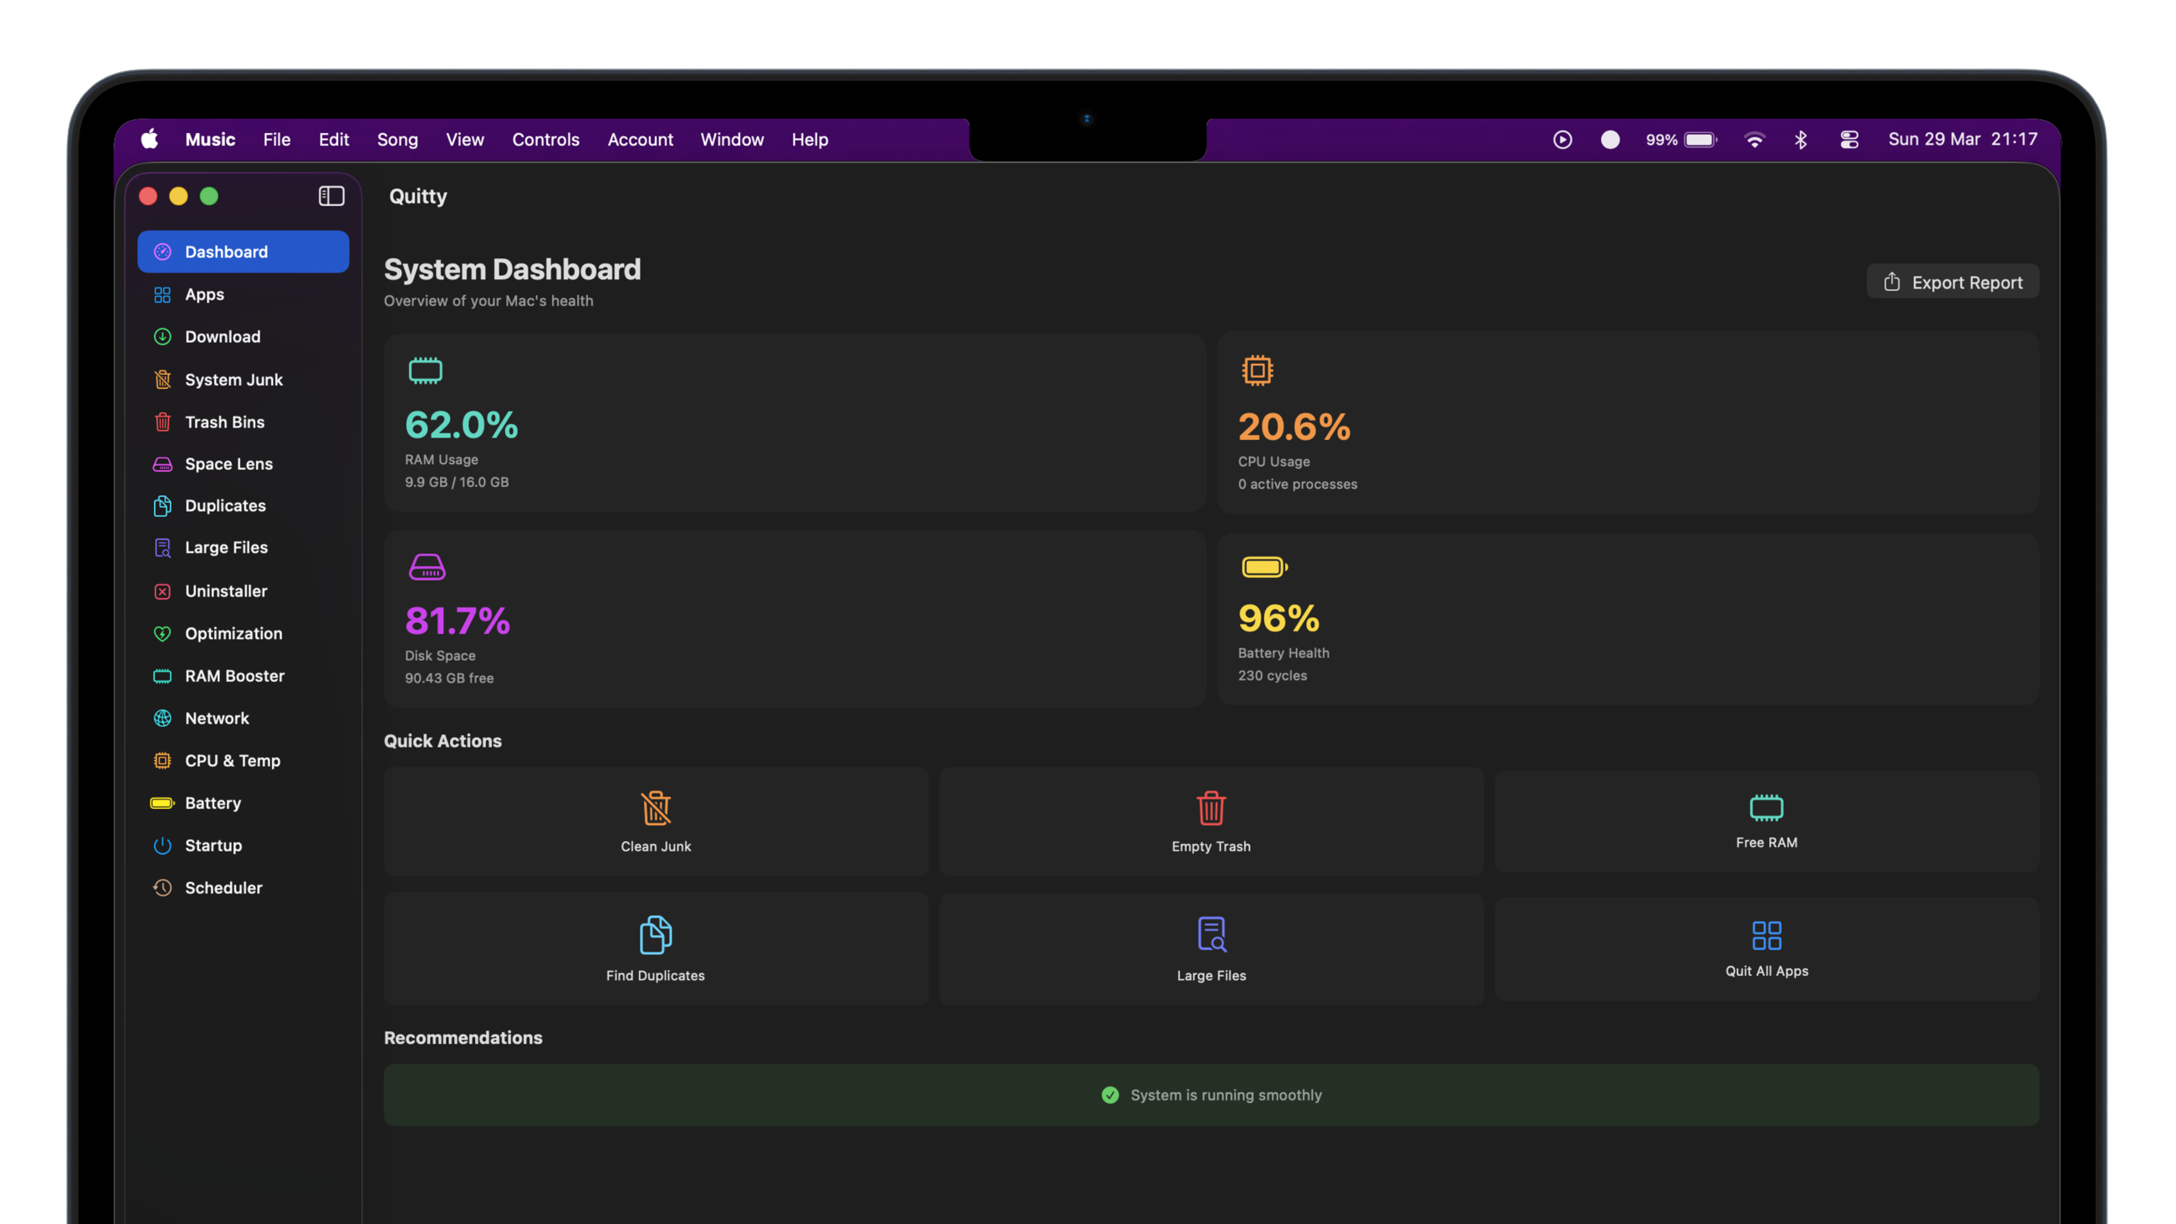Click the Wi-Fi status icon
The image size is (2176, 1224).
(1754, 139)
